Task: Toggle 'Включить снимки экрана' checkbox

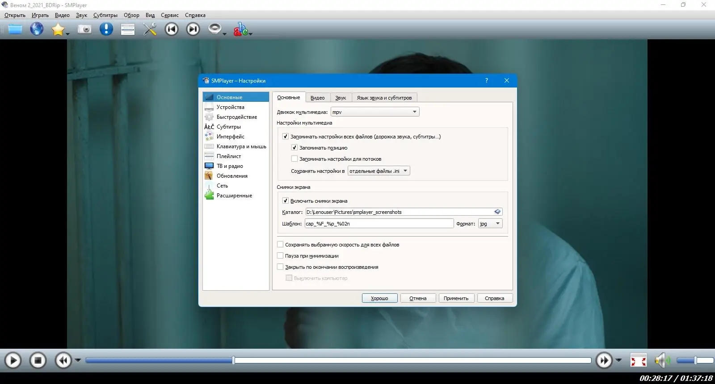Action: tap(286, 201)
